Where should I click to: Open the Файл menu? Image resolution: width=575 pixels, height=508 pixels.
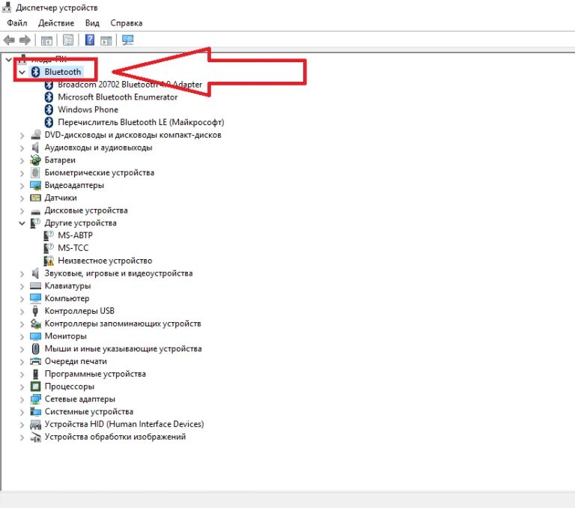17,23
